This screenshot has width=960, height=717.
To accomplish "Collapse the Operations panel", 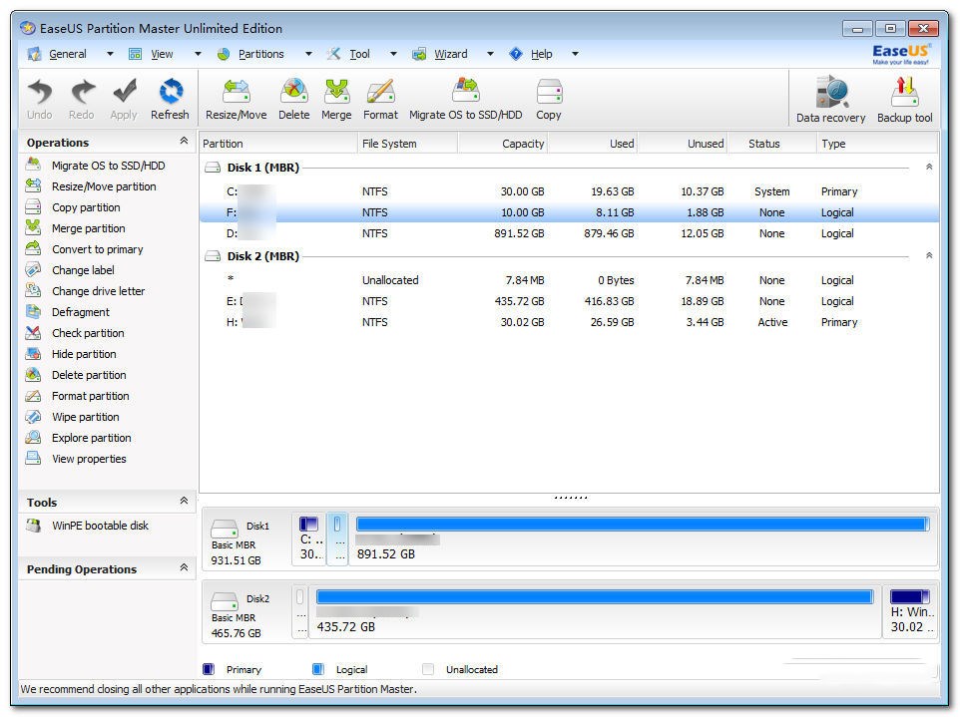I will (x=184, y=142).
